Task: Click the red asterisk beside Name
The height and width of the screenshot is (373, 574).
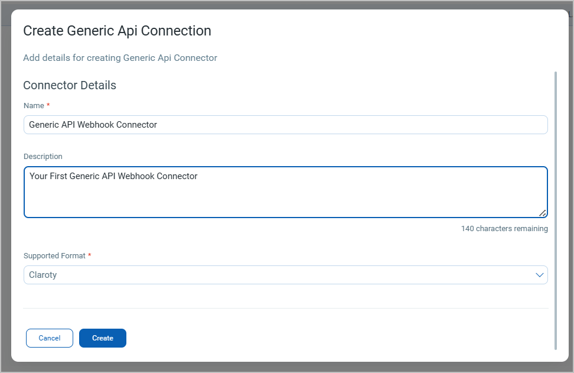Action: tap(48, 105)
